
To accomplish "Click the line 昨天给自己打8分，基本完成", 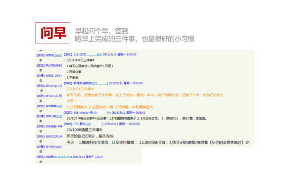I will click(x=90, y=136).
